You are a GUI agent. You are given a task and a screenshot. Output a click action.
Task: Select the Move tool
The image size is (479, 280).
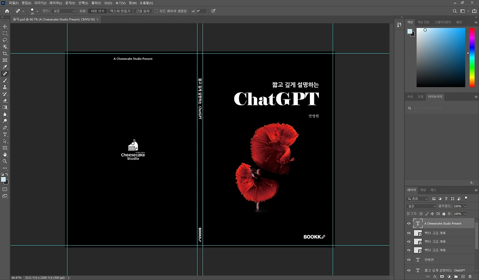(5, 27)
